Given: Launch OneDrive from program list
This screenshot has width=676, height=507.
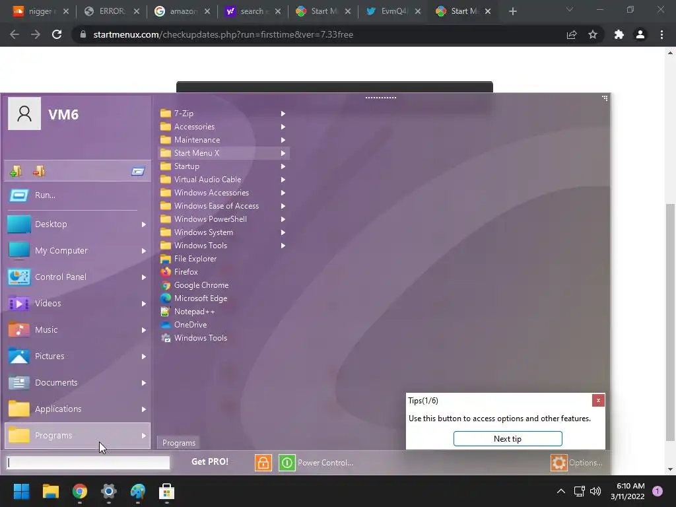Looking at the screenshot, I should coord(224,325).
